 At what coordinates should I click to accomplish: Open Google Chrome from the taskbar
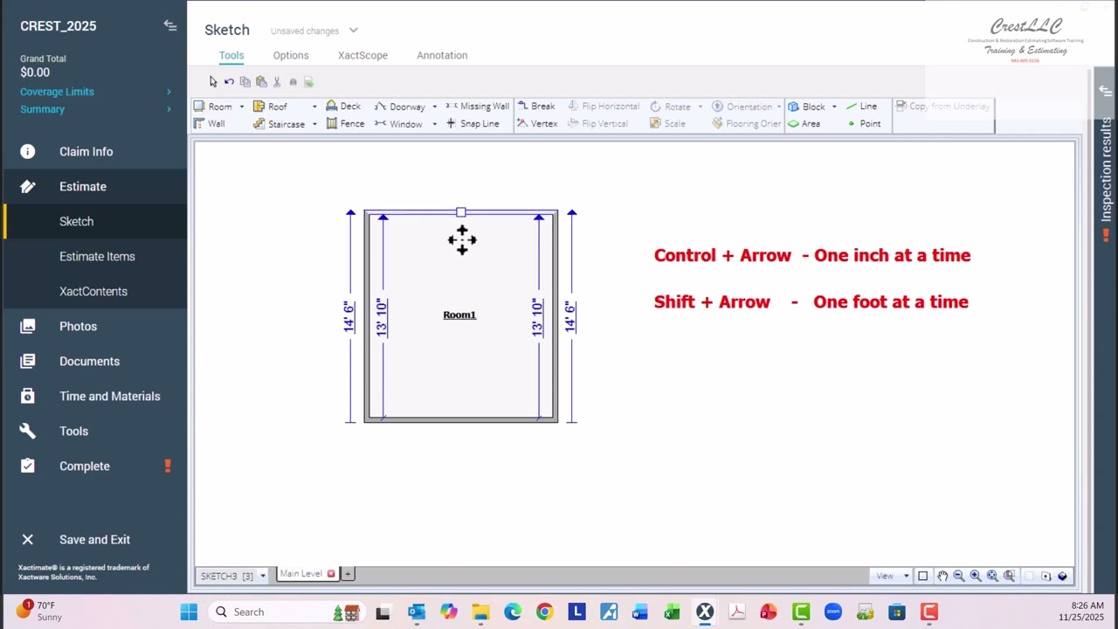(544, 612)
